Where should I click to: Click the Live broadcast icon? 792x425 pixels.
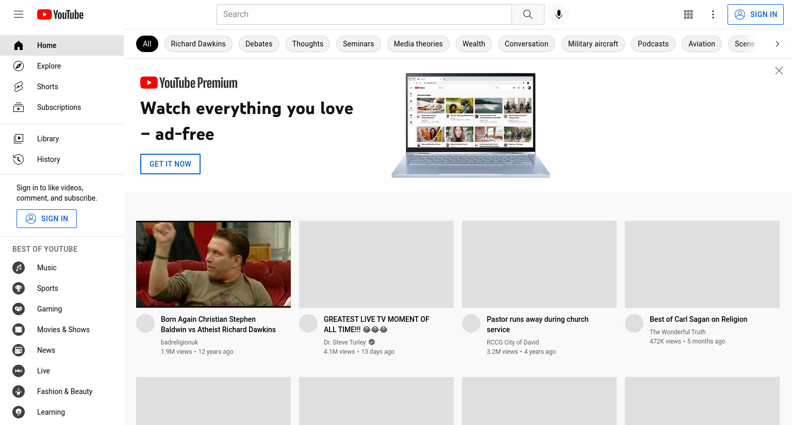tap(19, 371)
